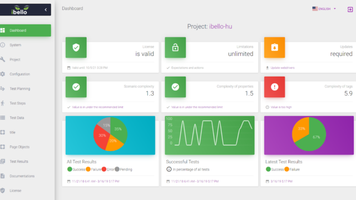Click the Project wrench icon
This screenshot has height=200, width=356.
[x=2, y=59]
